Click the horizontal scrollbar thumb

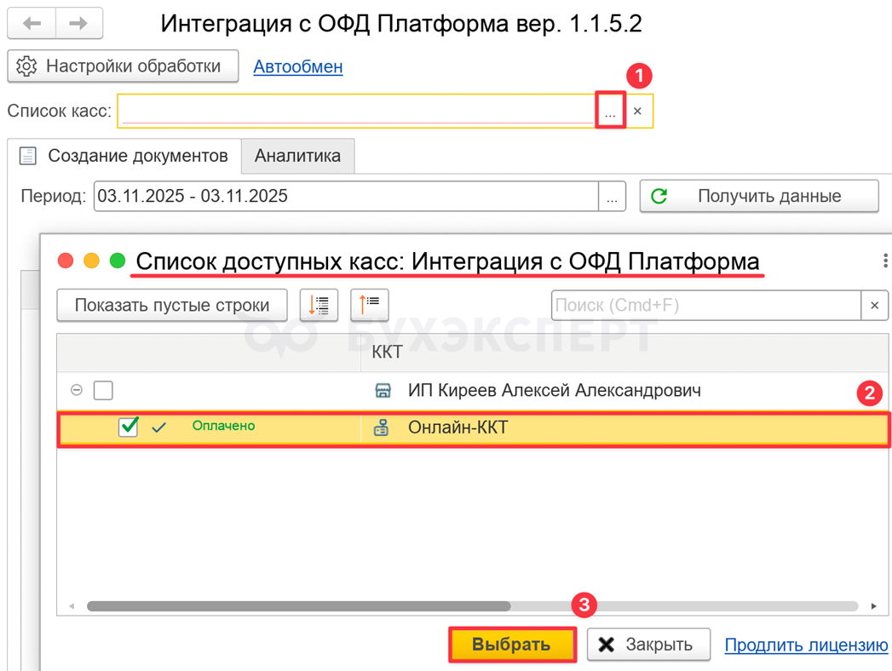coord(299,606)
